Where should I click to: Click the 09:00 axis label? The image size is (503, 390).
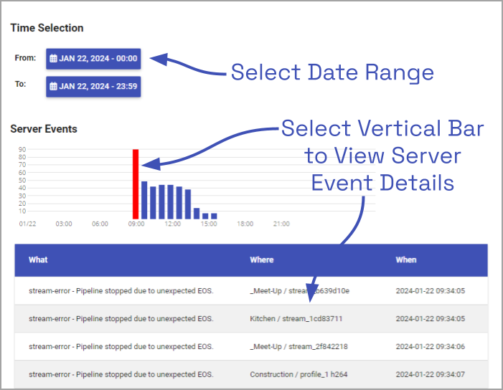[136, 224]
